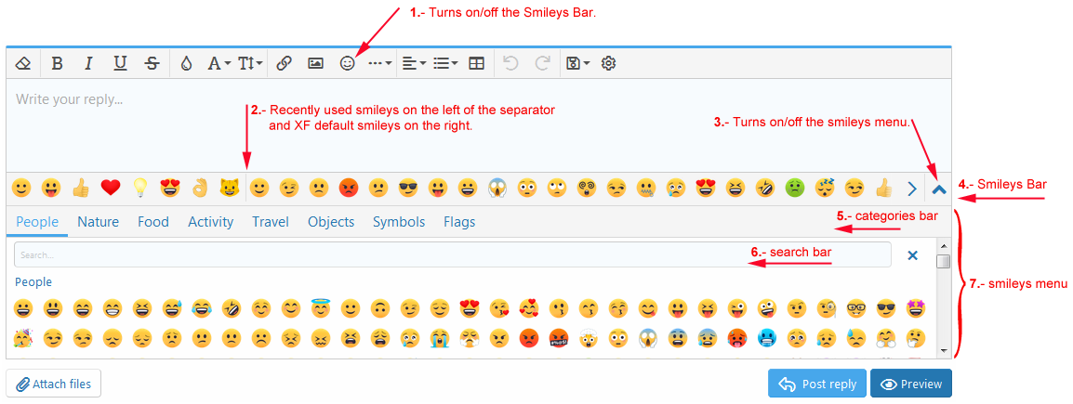Insert a table from the toolbar
Image resolution: width=1073 pixels, height=404 pixels.
click(476, 63)
